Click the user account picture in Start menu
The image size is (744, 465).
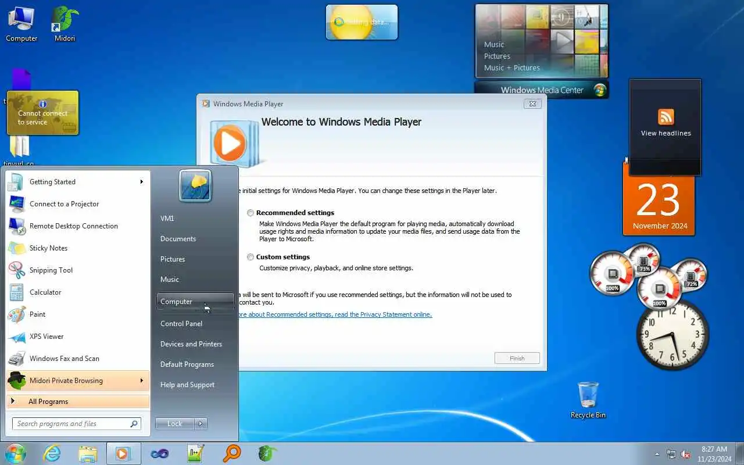click(x=195, y=186)
